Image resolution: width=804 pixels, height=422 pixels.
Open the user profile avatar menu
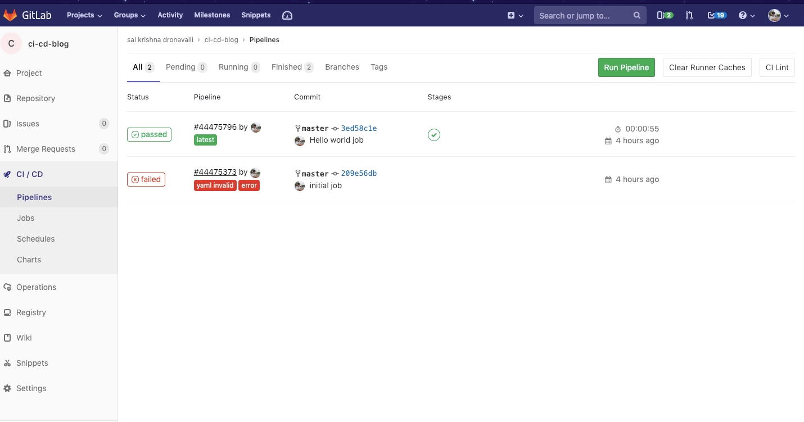(x=778, y=15)
